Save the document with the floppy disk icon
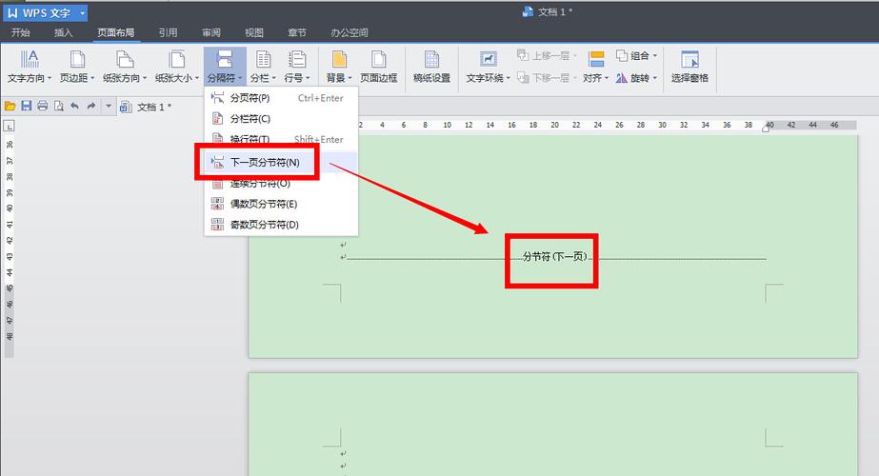 click(26, 106)
